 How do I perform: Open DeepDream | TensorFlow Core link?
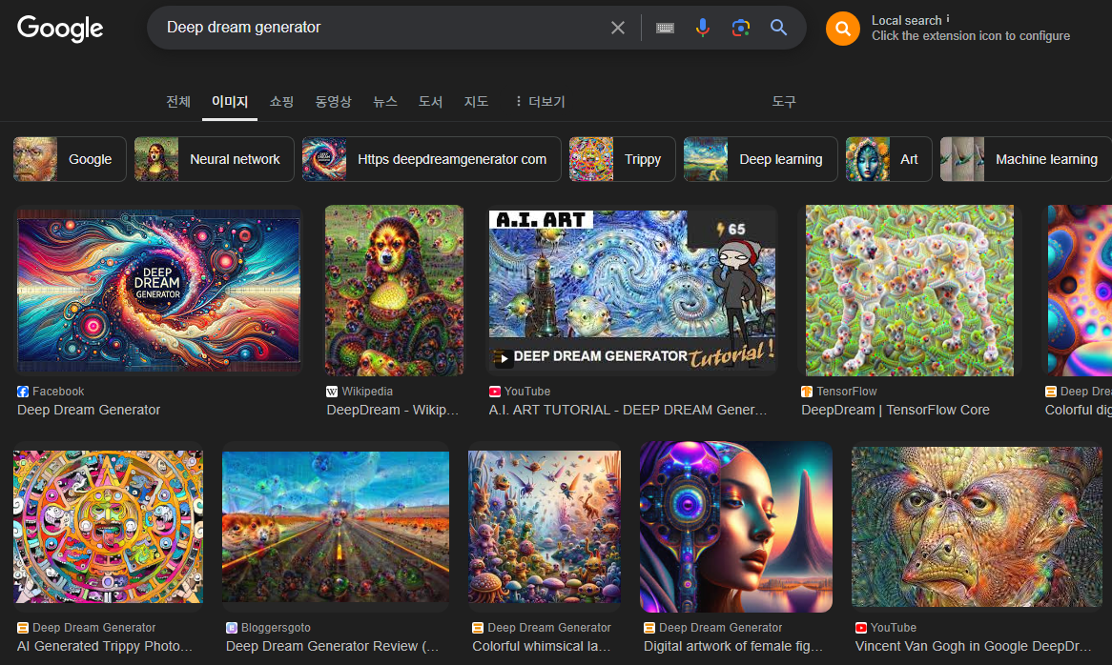[x=896, y=410]
